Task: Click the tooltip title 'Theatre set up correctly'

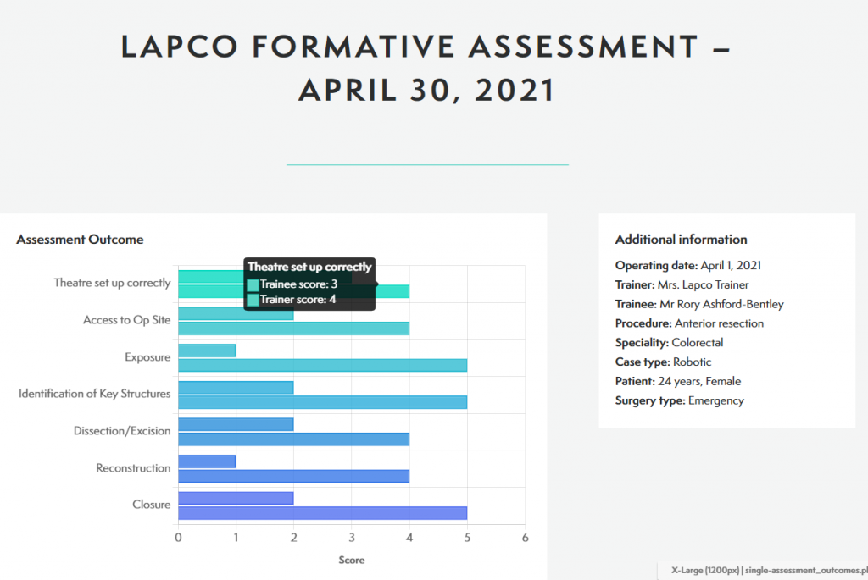Action: tap(309, 267)
